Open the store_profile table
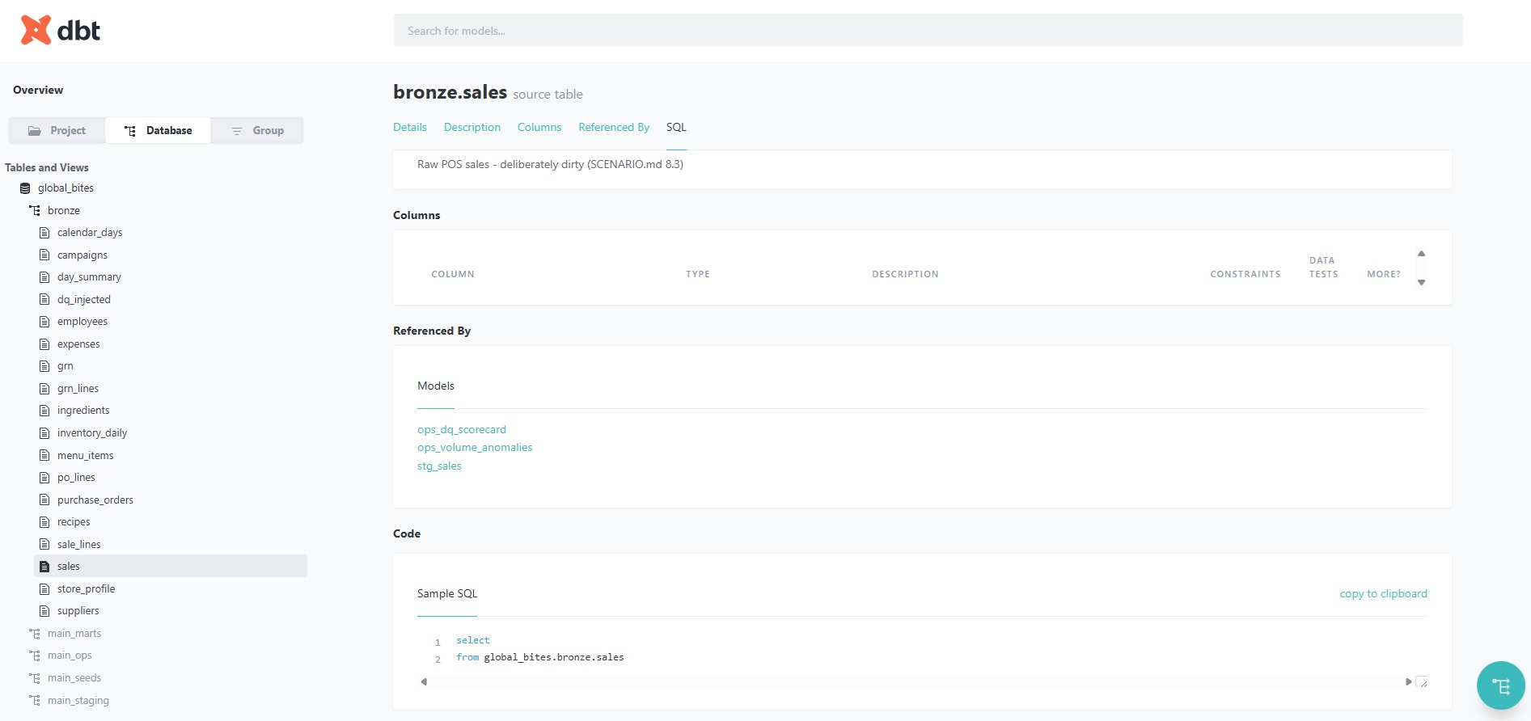 [87, 589]
